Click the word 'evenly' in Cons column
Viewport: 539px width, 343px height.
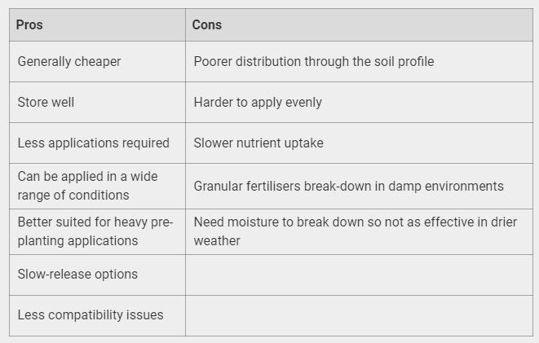click(x=303, y=103)
